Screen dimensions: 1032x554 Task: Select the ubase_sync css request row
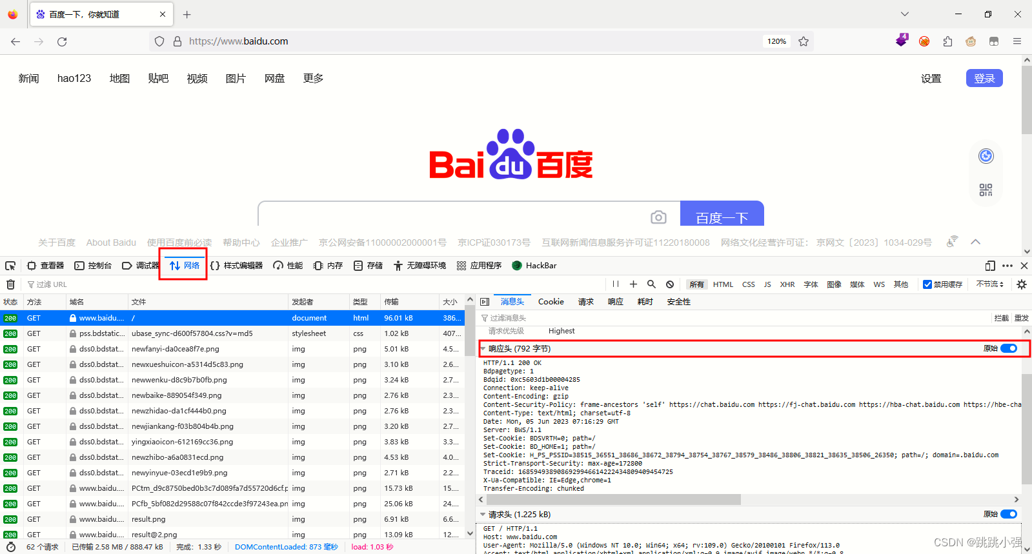pyautogui.click(x=232, y=333)
